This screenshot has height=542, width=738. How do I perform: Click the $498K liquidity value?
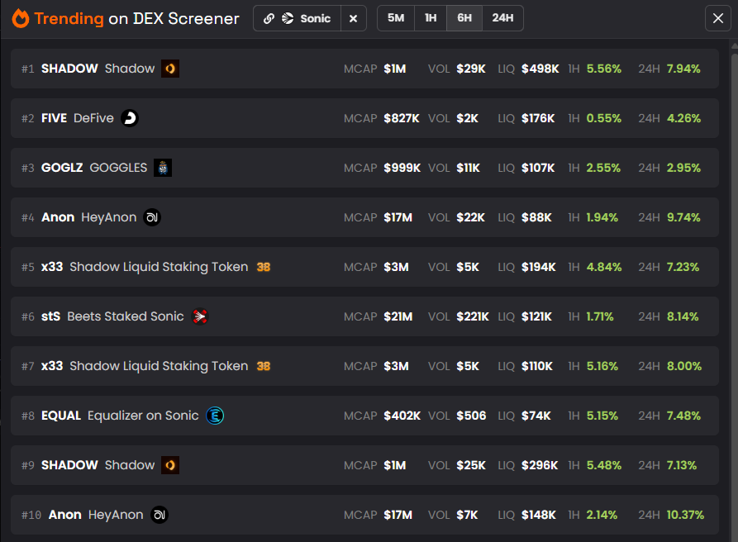(x=540, y=69)
